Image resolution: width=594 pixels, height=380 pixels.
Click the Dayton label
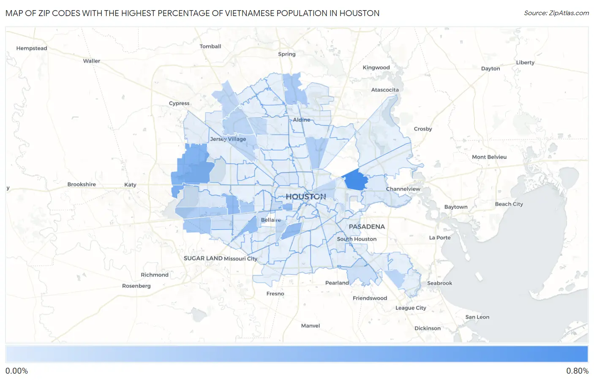coord(490,68)
